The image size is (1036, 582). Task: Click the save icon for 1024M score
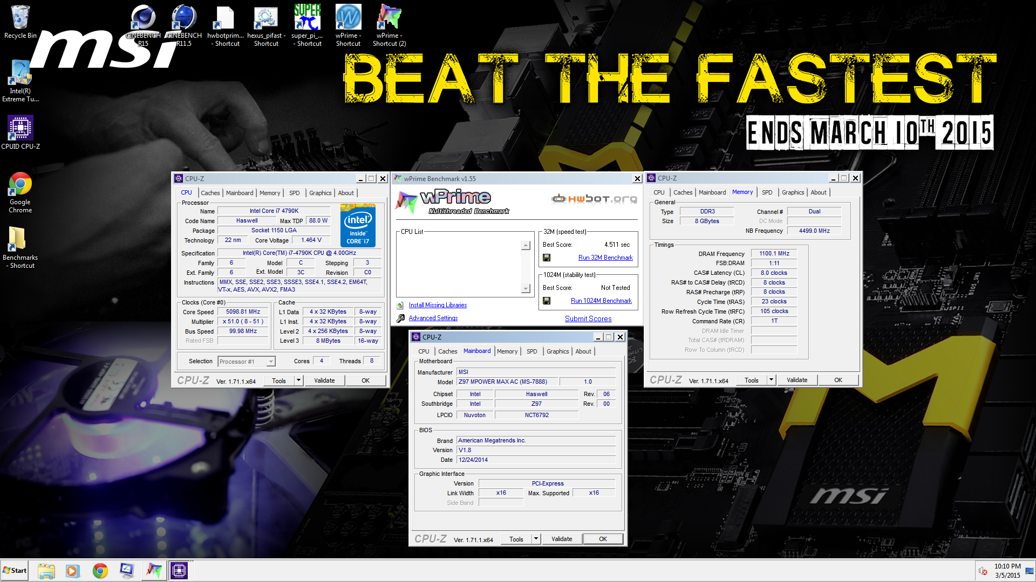pyautogui.click(x=547, y=301)
